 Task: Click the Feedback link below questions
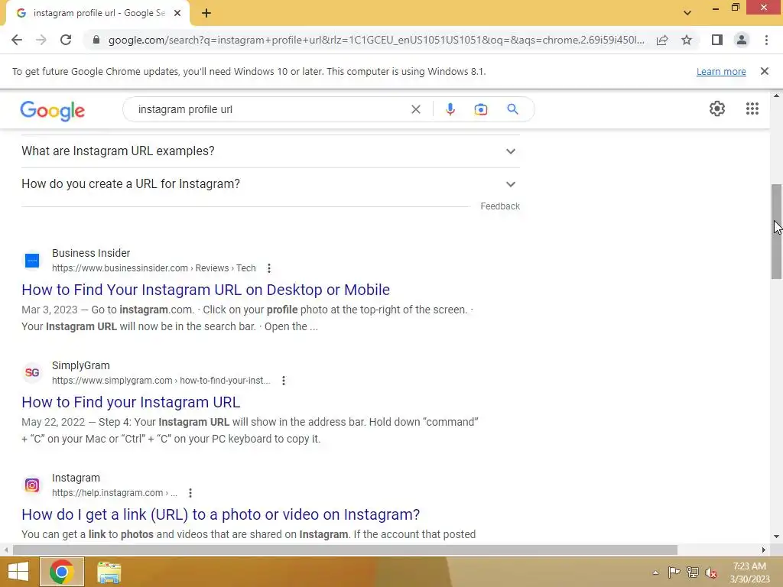[500, 206]
